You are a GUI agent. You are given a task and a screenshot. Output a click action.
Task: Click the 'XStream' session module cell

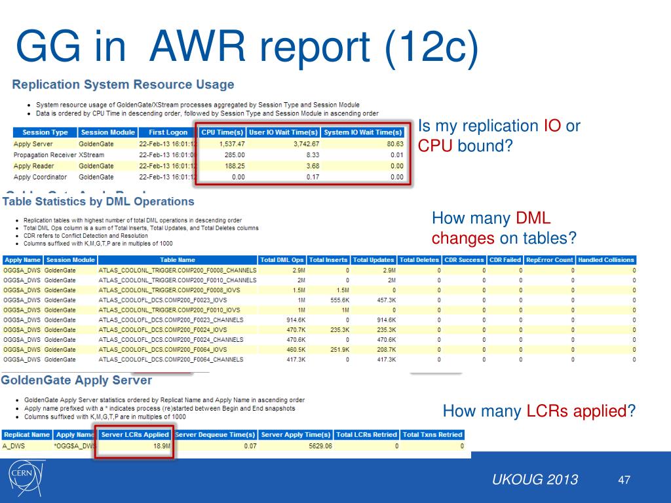pos(92,155)
